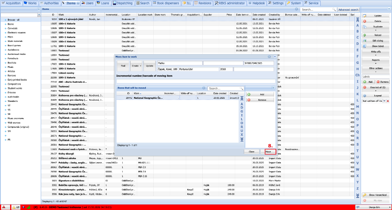Open the Authorities tab
The width and height of the screenshot is (392, 210).
pos(49,3)
